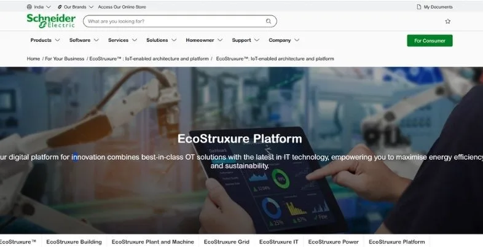Switch to EcoStruxure Platform tab
Screen dimensions: 483x247
point(397,241)
